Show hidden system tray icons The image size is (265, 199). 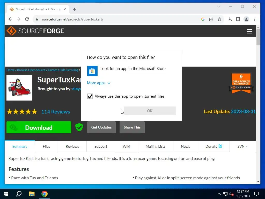(x=219, y=194)
